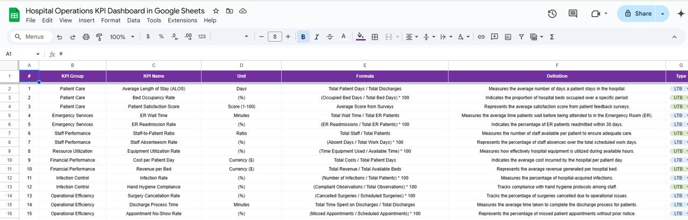Move the document to a folder
Viewport: 688px width, 220px height.
click(230, 11)
